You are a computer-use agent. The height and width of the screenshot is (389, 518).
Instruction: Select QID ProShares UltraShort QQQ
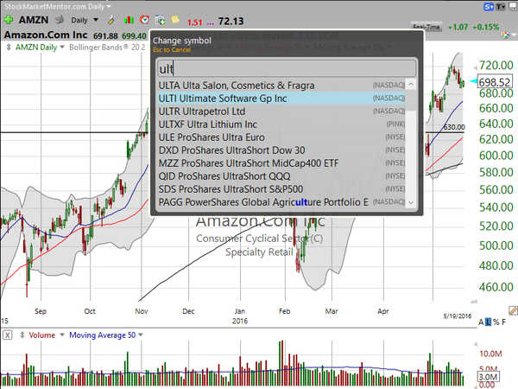(x=281, y=176)
